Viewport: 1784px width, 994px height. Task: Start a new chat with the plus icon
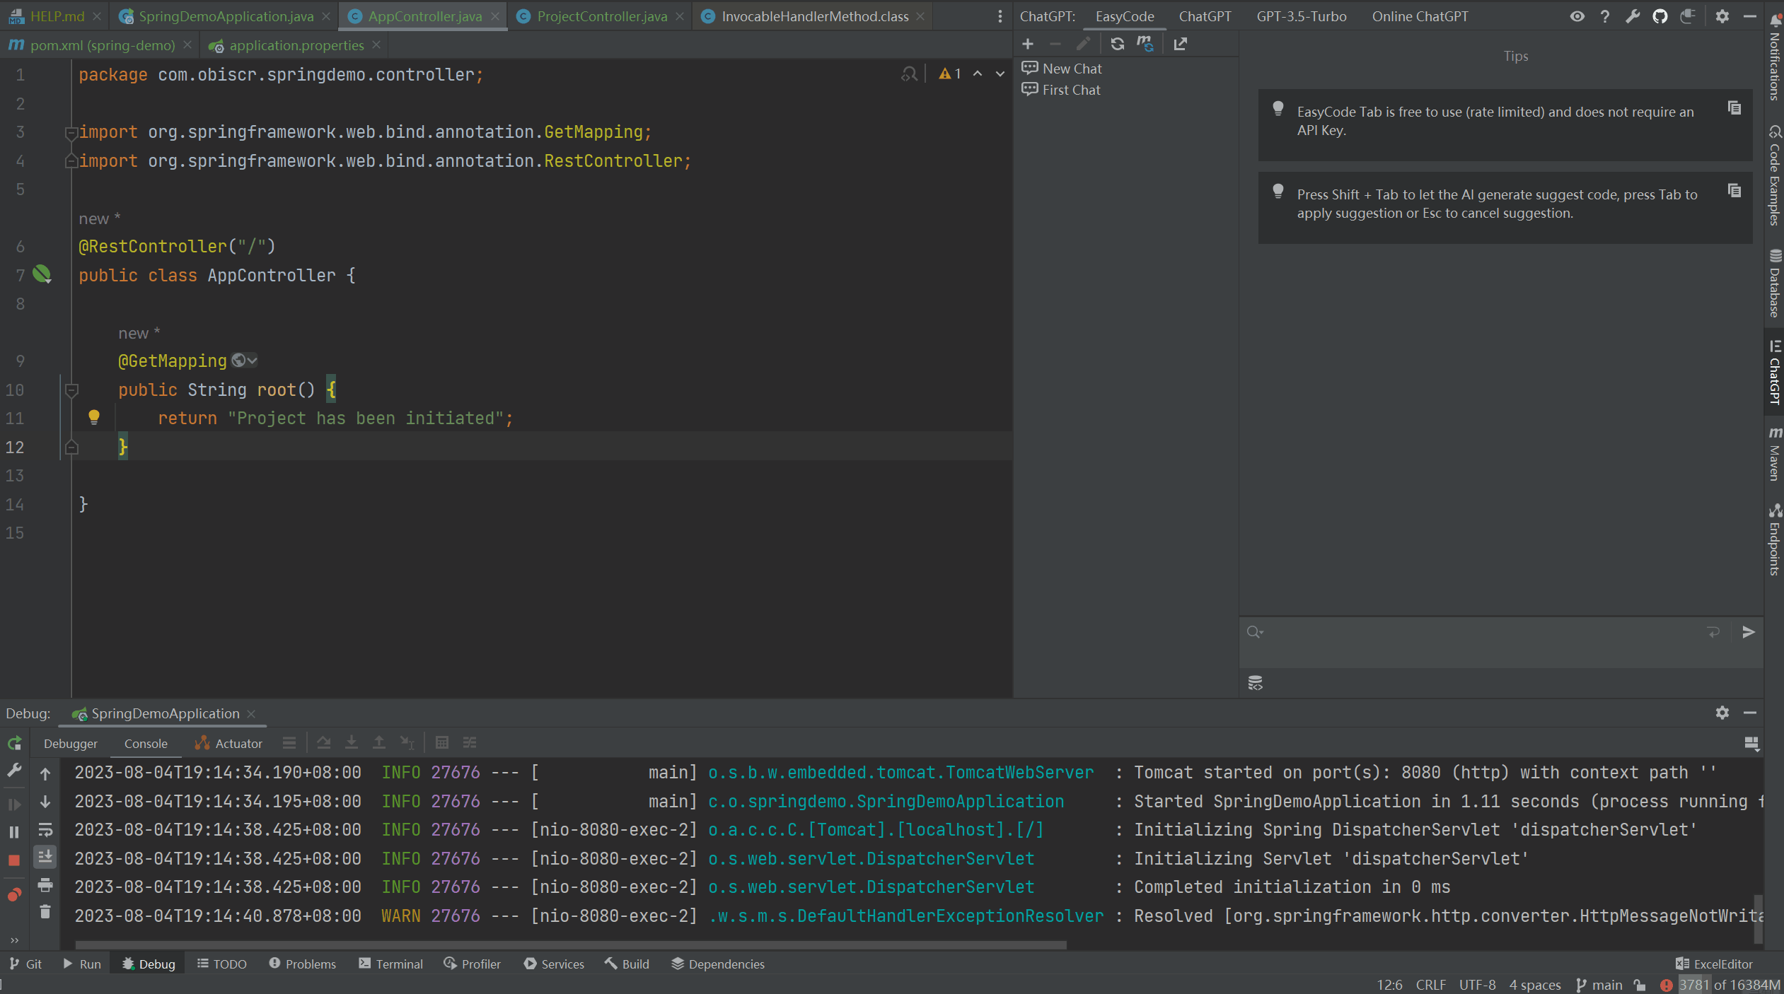tap(1027, 44)
